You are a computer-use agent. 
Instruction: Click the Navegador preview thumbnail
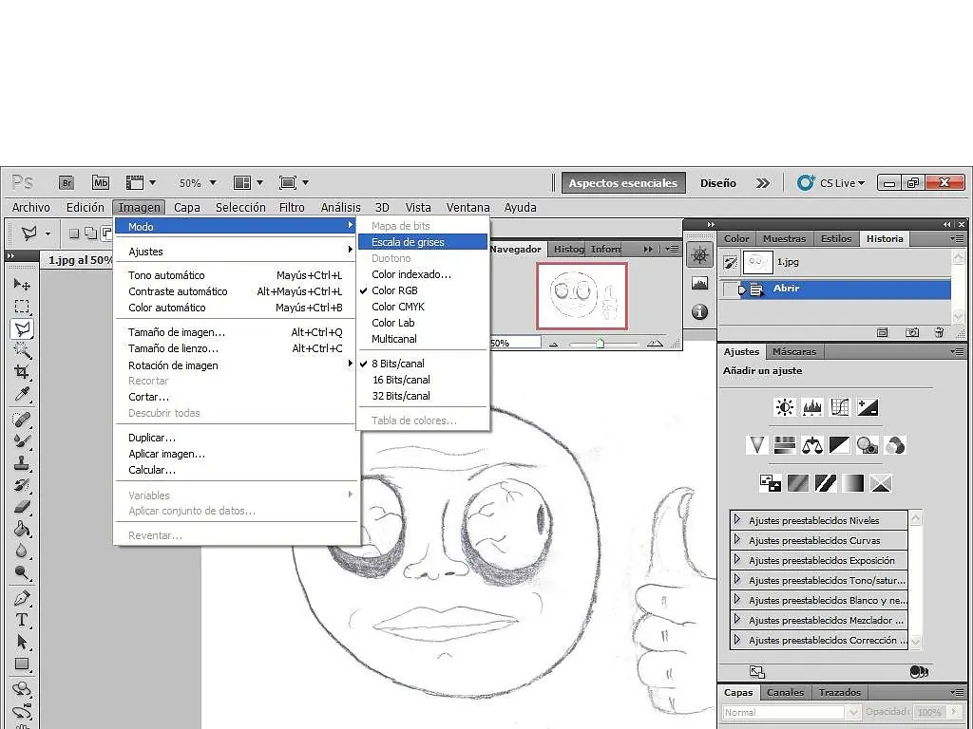point(582,296)
